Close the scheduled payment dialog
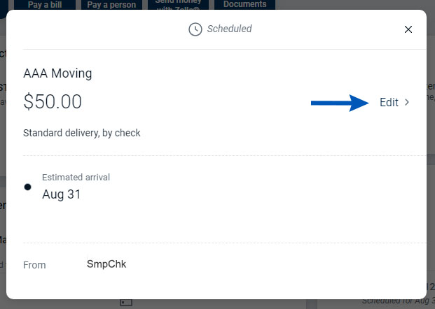This screenshot has width=435, height=309. [x=408, y=29]
